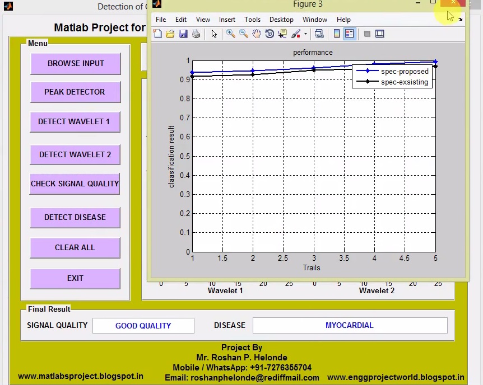Select the Brush/Select Data tool
Image resolution: width=483 pixels, height=385 pixels.
295,34
